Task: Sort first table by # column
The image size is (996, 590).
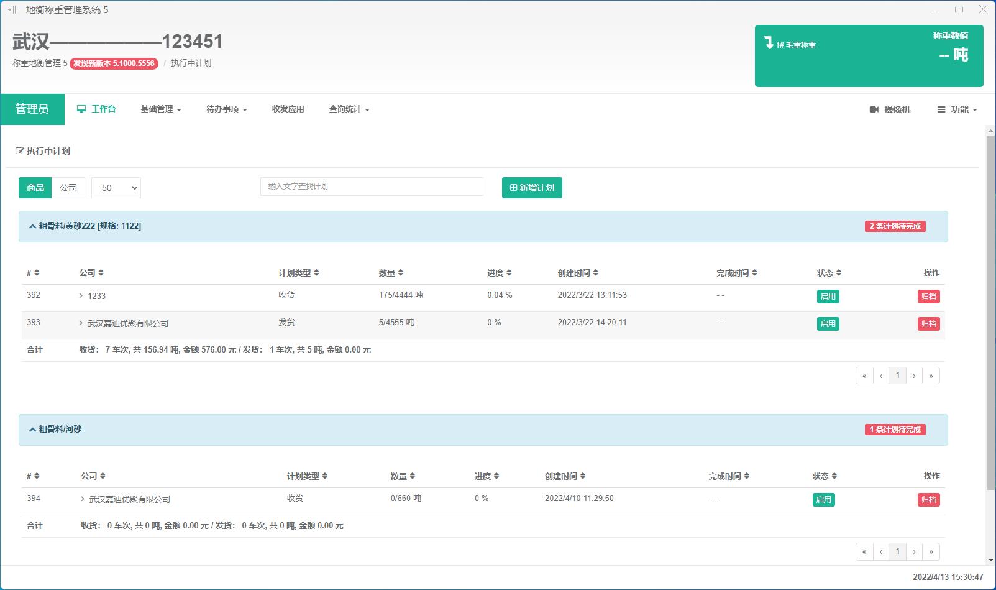Action: click(33, 273)
